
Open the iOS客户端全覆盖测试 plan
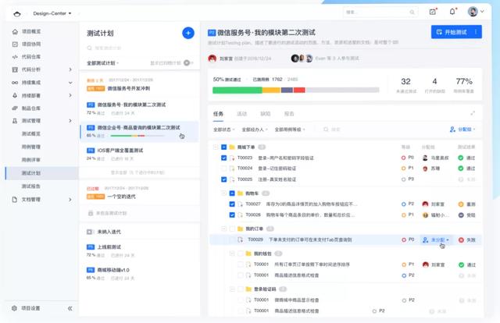[139, 154]
